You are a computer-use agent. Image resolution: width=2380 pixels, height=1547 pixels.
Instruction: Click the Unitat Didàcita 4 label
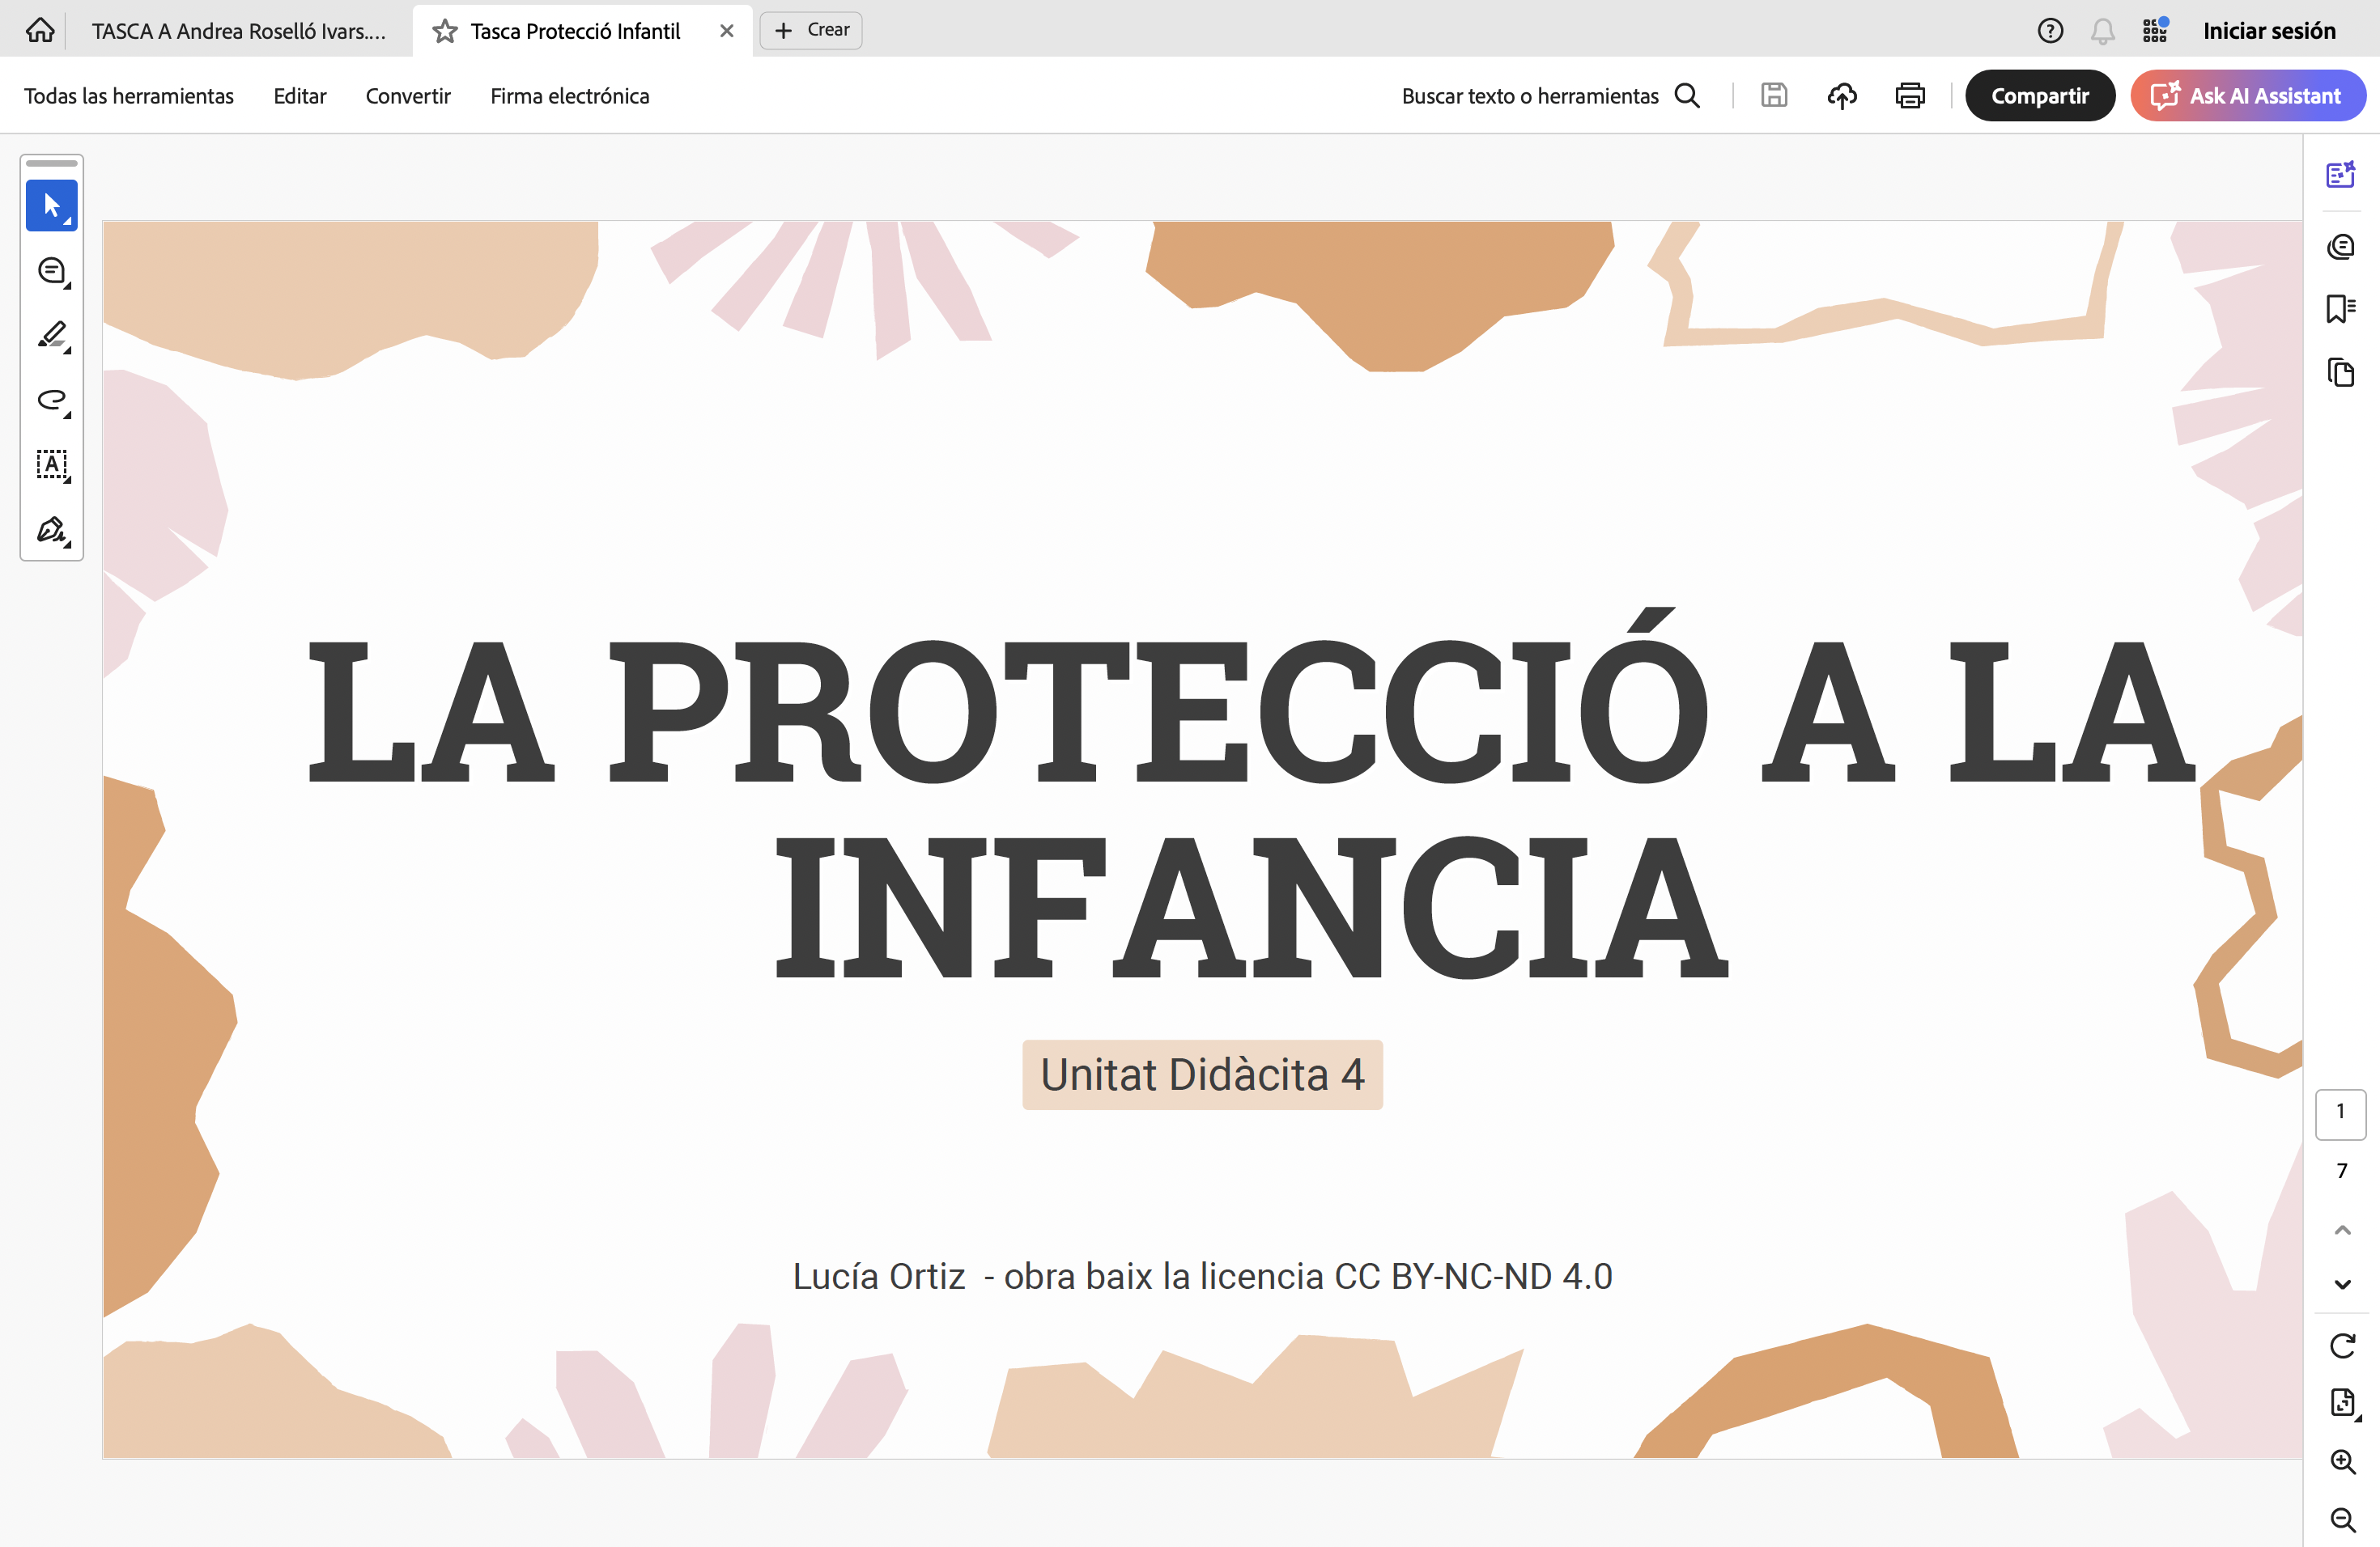(x=1202, y=1075)
